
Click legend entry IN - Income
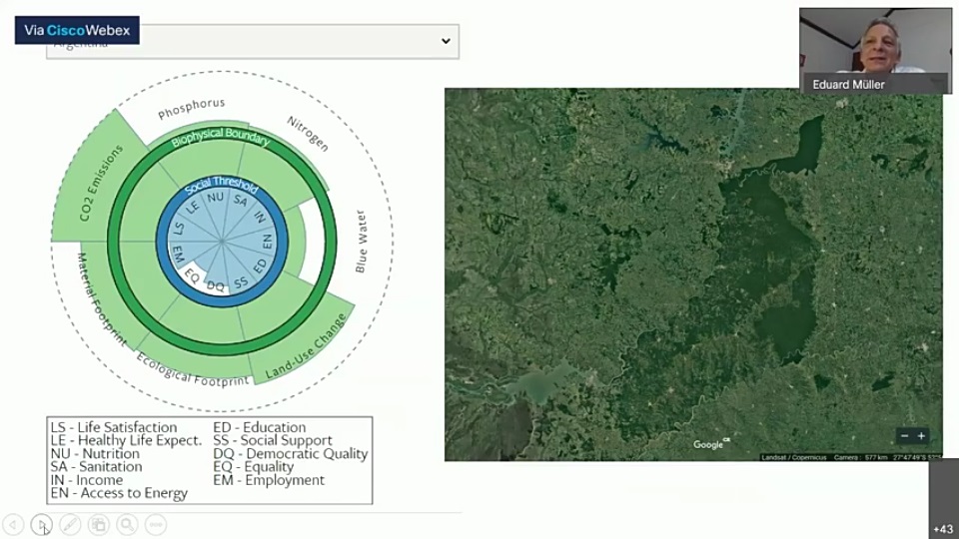86,480
